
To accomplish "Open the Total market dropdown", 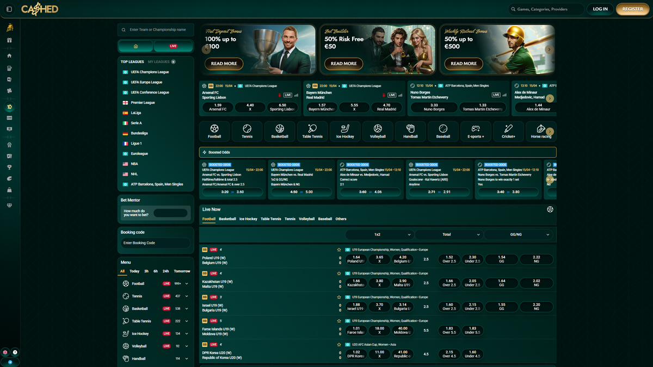I will (x=449, y=234).
